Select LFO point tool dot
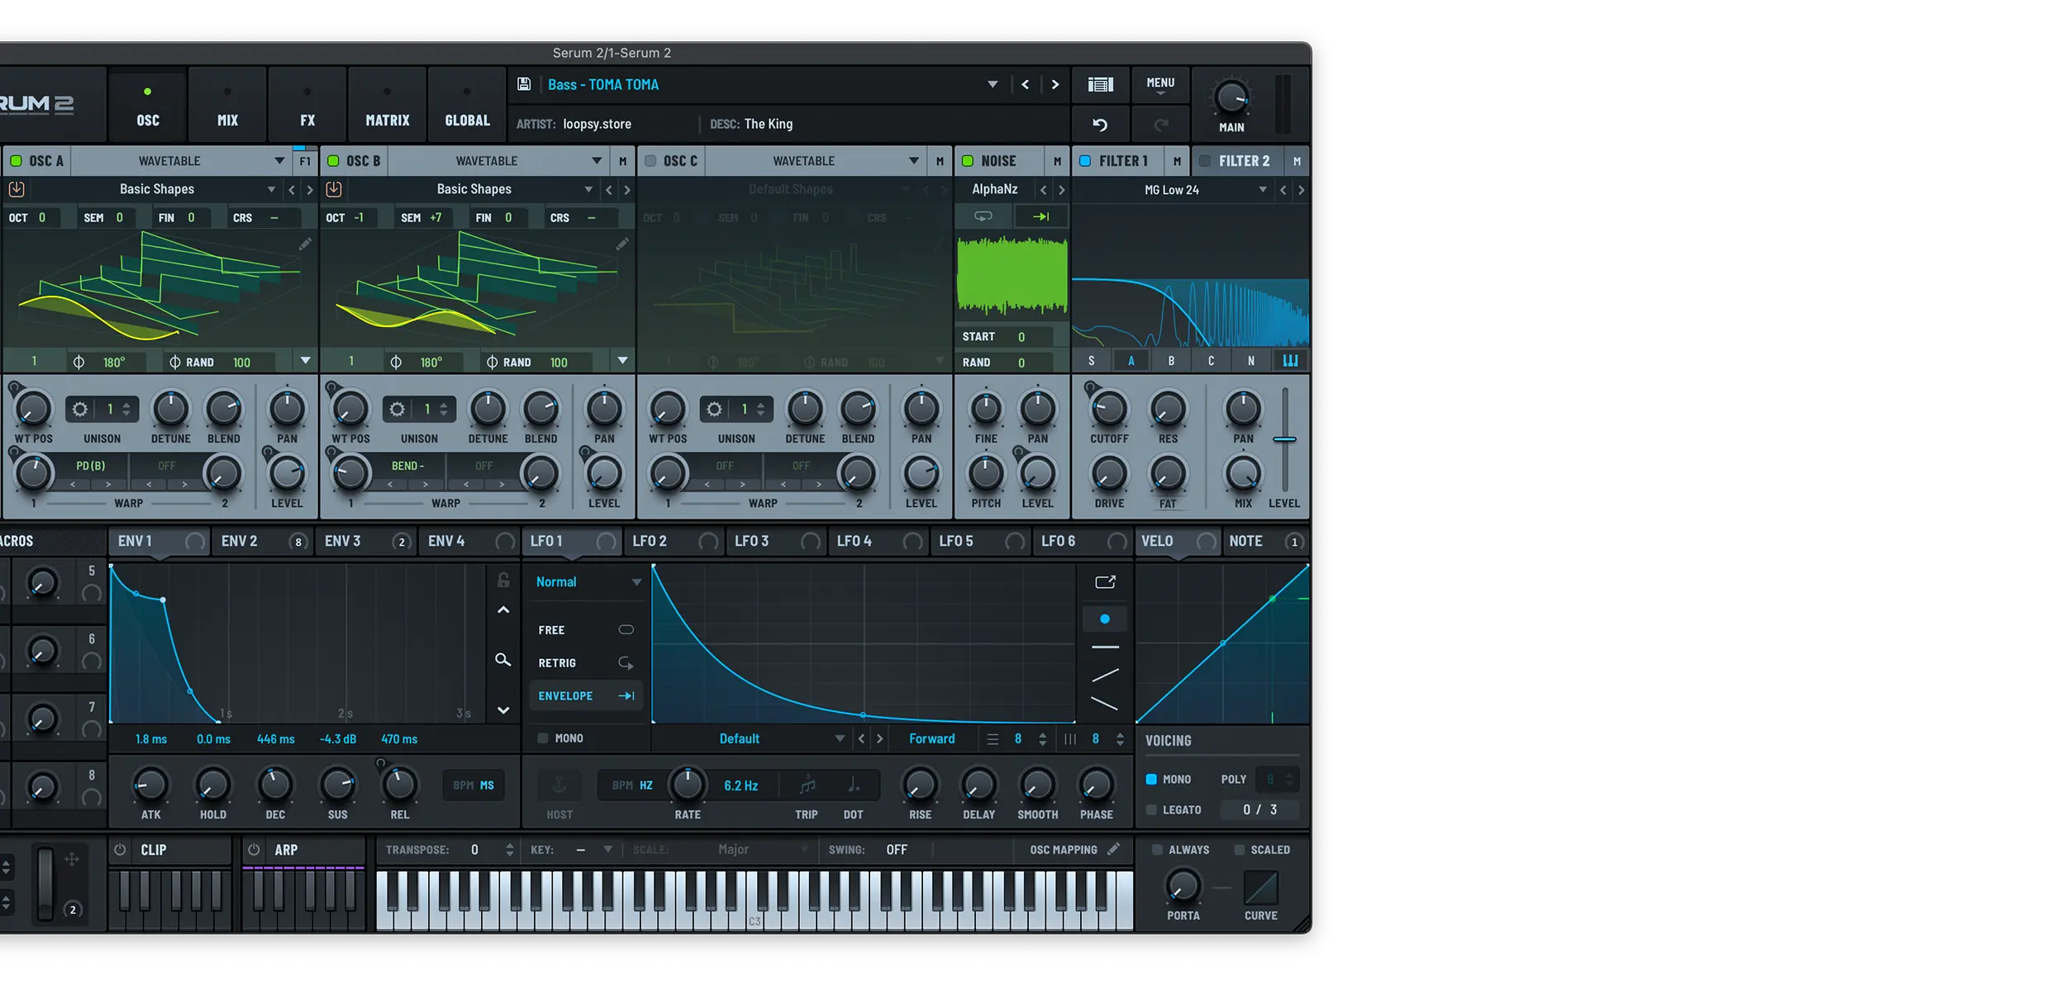The height and width of the screenshot is (991, 2066). click(1105, 619)
